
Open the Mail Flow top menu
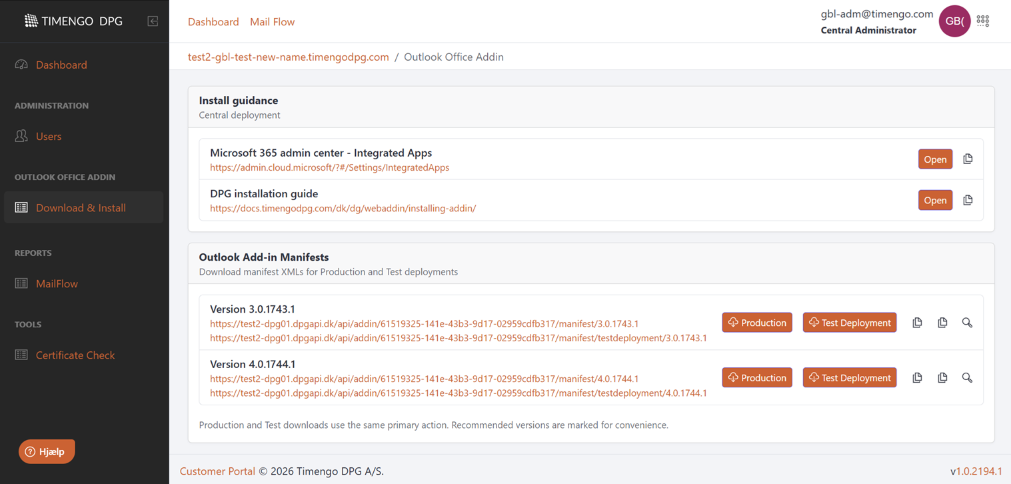[272, 22]
